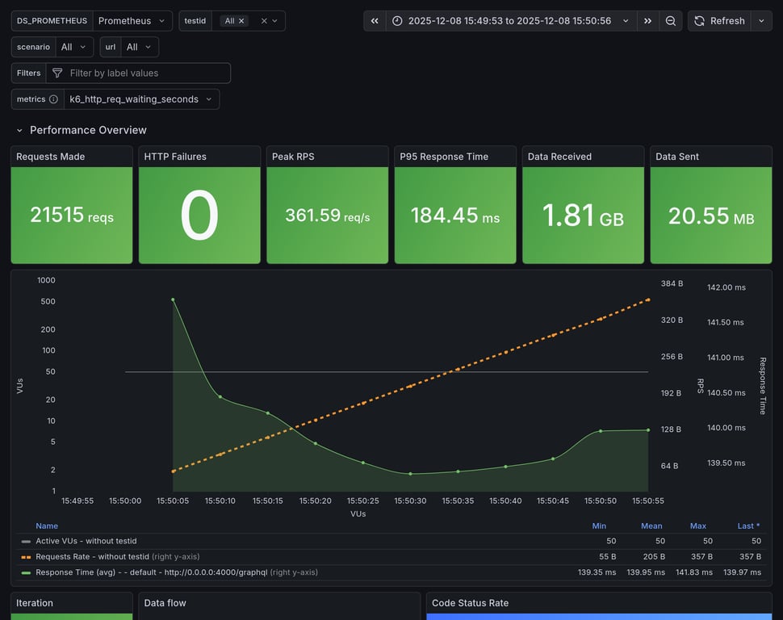Image resolution: width=783 pixels, height=620 pixels.
Task: Sort the legend by the Max column
Action: [697, 526]
